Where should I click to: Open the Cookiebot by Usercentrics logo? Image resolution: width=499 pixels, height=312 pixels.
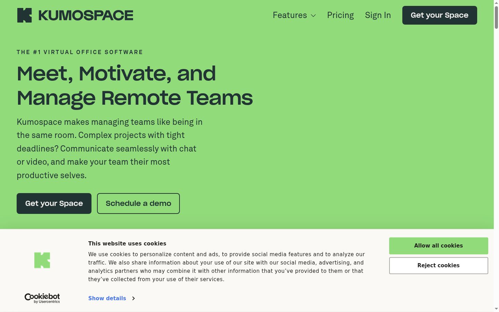pos(42,298)
